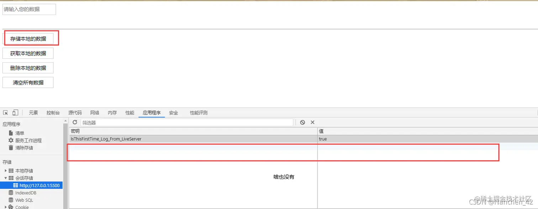The height and width of the screenshot is (209, 538).
Task: Switch to the 性能 tab
Action: coord(130,113)
